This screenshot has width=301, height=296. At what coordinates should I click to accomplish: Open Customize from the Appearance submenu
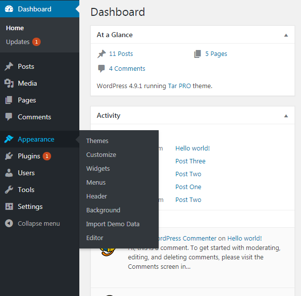(x=101, y=155)
